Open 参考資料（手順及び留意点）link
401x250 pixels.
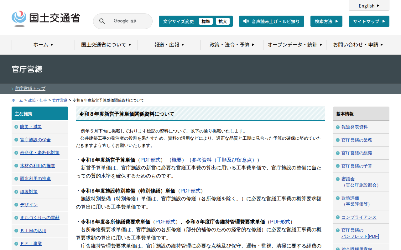click(x=224, y=160)
